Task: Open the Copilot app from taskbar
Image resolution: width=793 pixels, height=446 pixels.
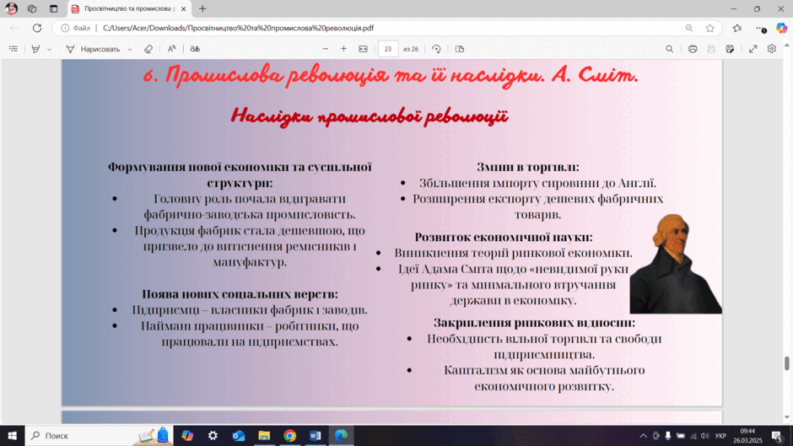Action: coord(187,435)
